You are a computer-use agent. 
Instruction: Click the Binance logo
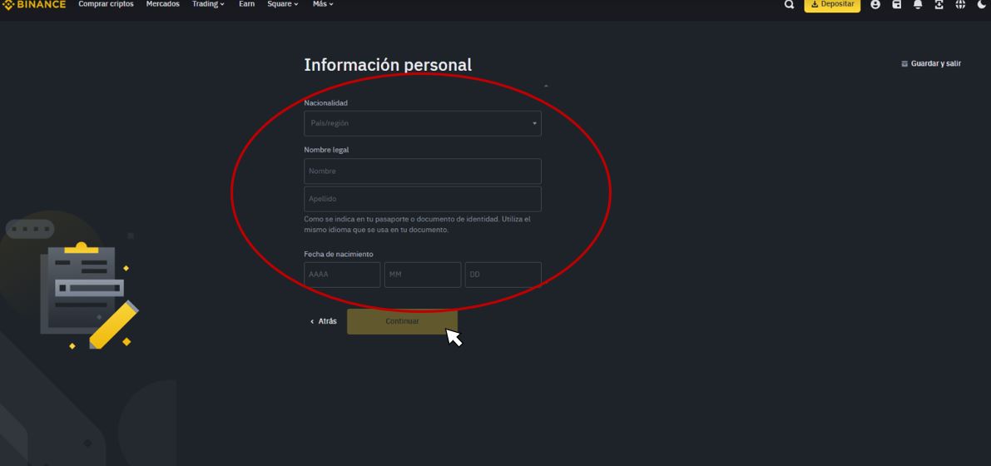[33, 5]
